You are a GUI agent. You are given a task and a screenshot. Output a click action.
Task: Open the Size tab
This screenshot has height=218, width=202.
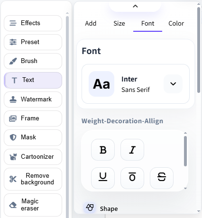coord(119,24)
